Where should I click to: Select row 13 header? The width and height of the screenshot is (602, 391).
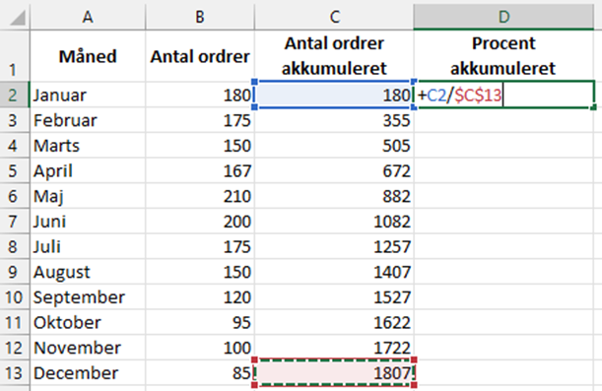[x=15, y=373]
